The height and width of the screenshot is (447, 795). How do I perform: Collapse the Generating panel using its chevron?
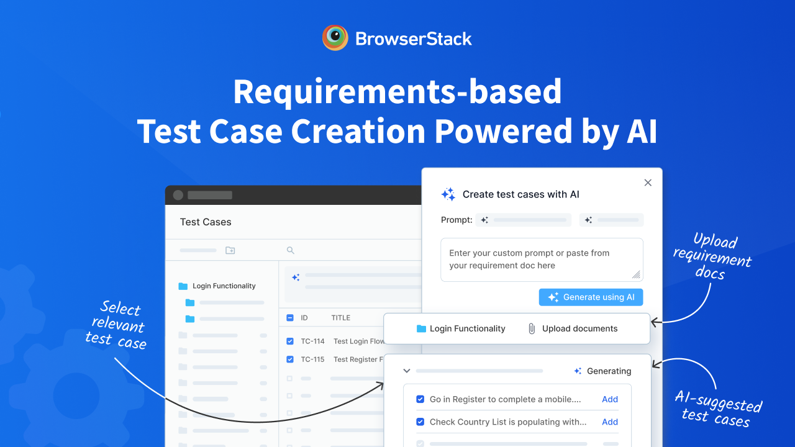pyautogui.click(x=407, y=371)
